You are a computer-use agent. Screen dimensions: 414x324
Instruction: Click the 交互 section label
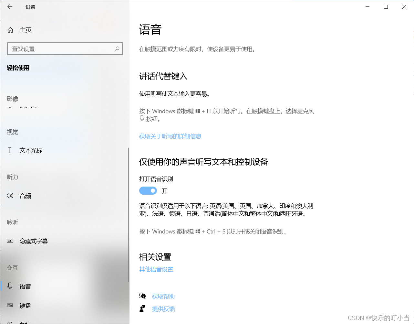[x=13, y=267]
